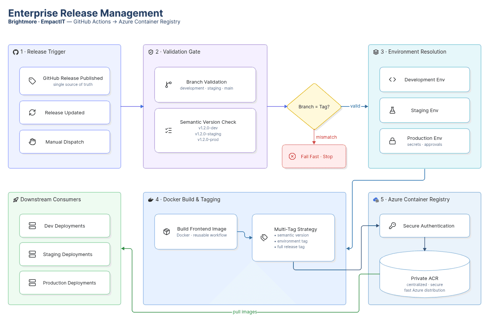Click the 'Development Env' label
490x325 pixels.
(425, 80)
